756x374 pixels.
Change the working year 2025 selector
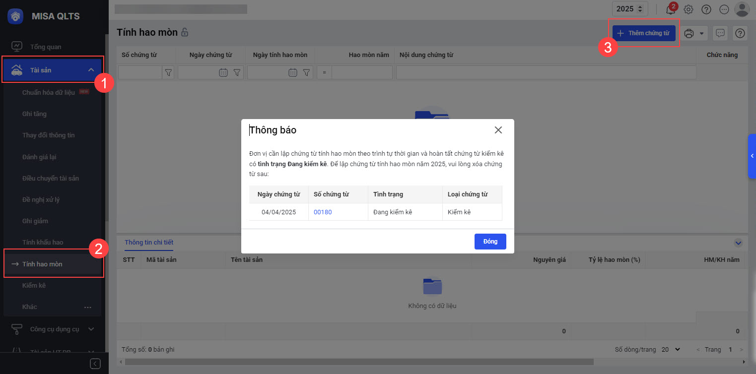[630, 9]
